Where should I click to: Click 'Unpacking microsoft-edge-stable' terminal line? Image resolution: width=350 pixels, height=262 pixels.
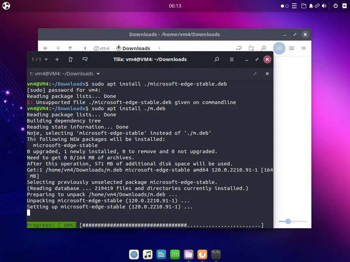(x=108, y=201)
